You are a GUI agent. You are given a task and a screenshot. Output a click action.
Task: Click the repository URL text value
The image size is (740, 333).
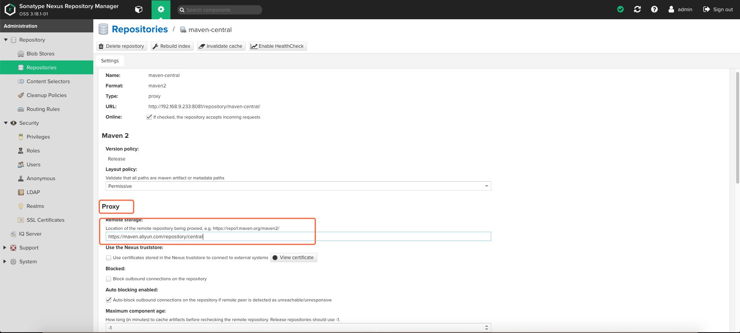pos(204,107)
